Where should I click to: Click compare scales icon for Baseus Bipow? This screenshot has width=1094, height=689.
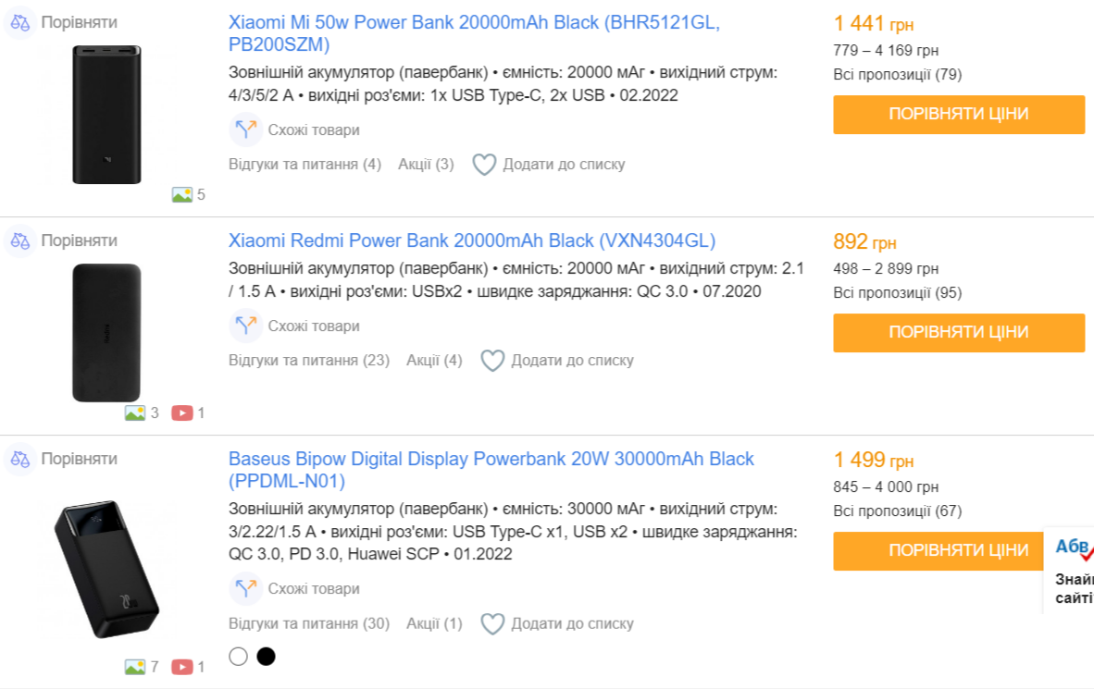pyautogui.click(x=20, y=459)
